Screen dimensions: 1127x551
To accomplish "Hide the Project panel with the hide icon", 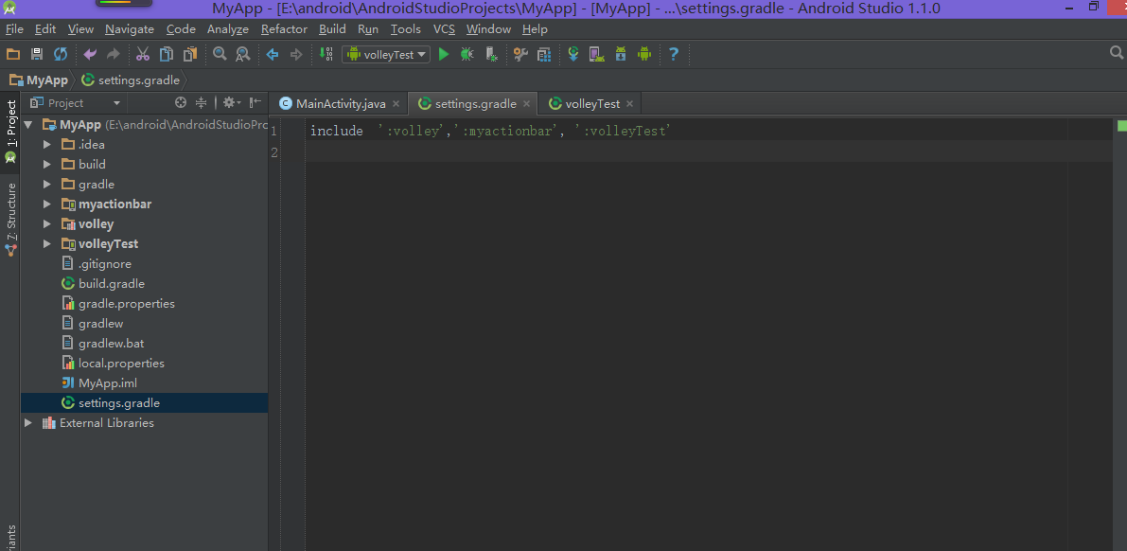I will (255, 103).
